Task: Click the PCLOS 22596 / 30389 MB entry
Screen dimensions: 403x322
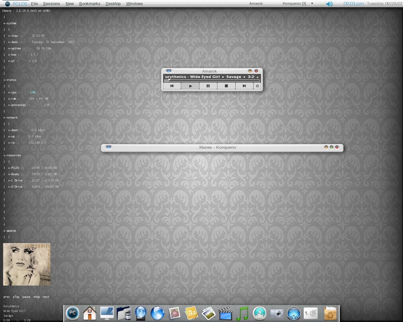Action: coord(33,168)
